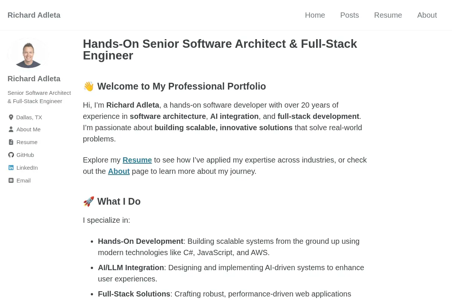Follow the underlined About link in paragraph

coord(119,171)
